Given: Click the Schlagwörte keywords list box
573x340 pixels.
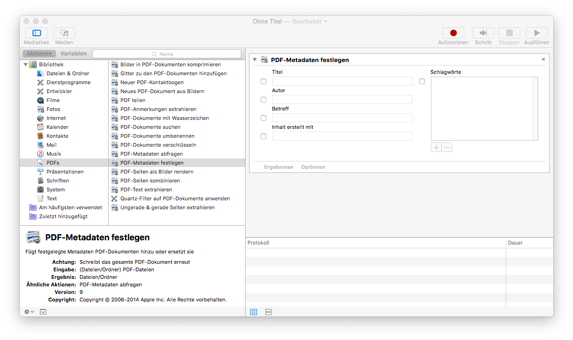Looking at the screenshot, I should coord(484,109).
